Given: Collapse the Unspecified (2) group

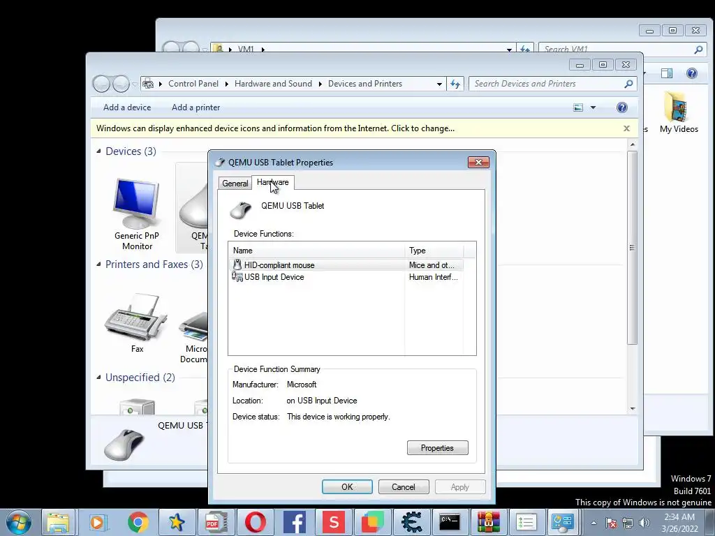Looking at the screenshot, I should pos(98,378).
